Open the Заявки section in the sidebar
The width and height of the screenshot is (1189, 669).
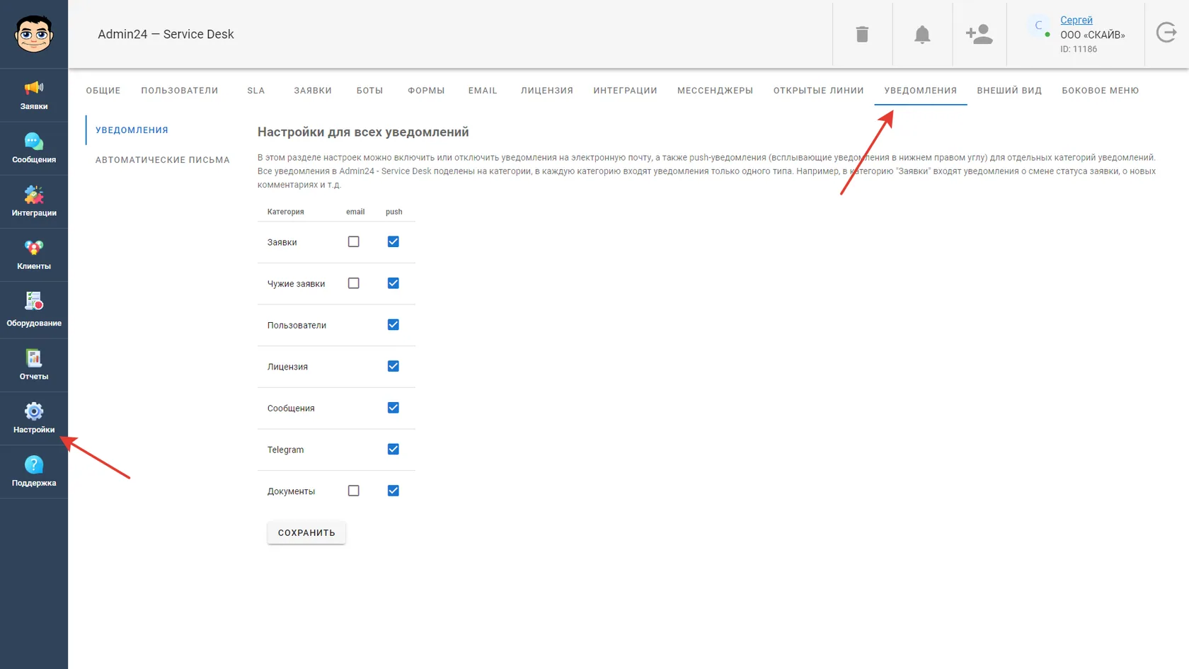(34, 96)
